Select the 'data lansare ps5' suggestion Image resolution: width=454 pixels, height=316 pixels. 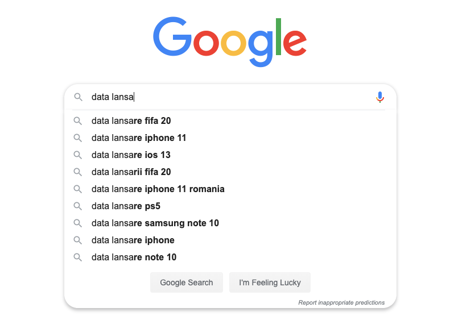(x=126, y=206)
